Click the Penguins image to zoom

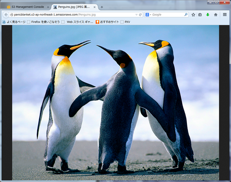(x=115, y=103)
